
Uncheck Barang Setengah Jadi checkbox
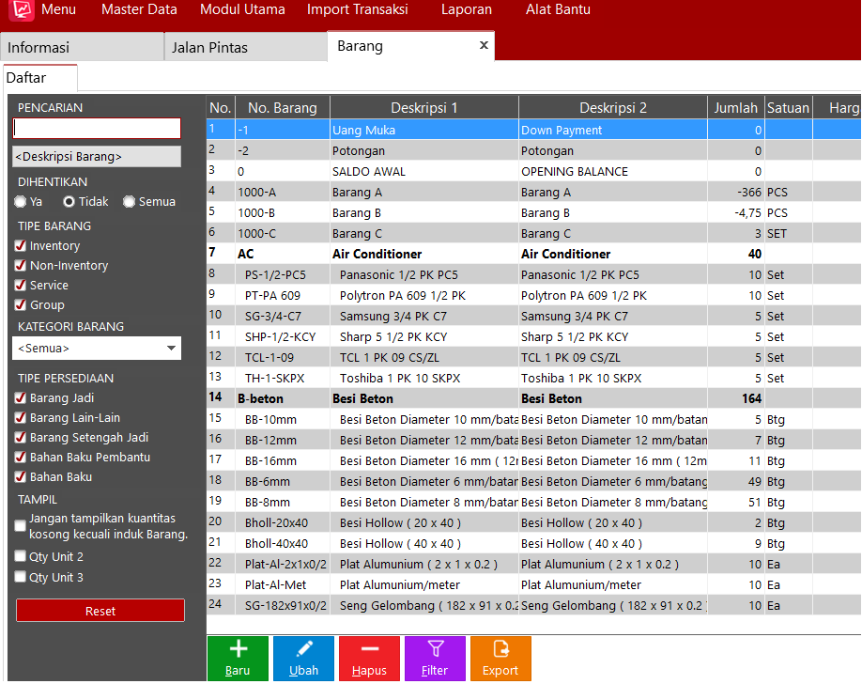pos(21,438)
